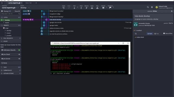Expand the GITHUB ACTIONS section
The width and height of the screenshot is (174, 97).
pyautogui.click(x=11, y=73)
